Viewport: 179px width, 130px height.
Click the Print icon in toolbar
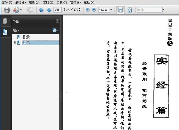pos(7,10)
